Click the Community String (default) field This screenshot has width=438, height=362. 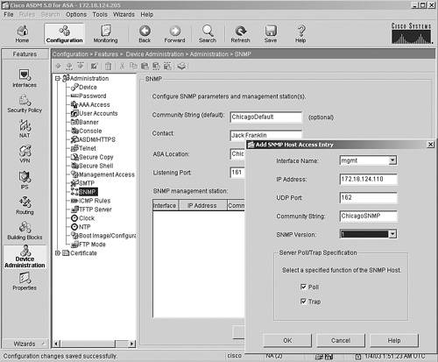pos(265,117)
